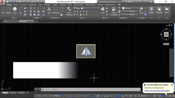Activate the Mirror tool in Modify panel
Viewport: 175px width, 98px height.
(35, 11)
